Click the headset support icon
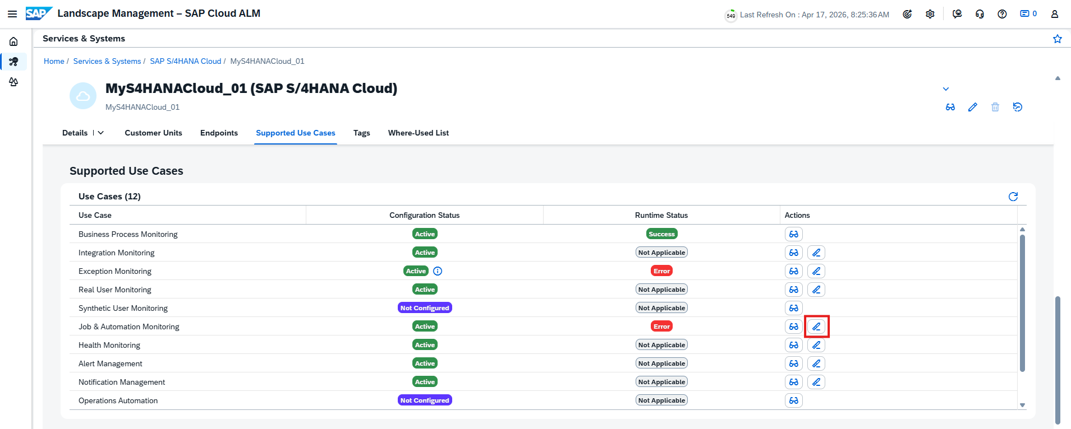The width and height of the screenshot is (1071, 429). pyautogui.click(x=980, y=15)
